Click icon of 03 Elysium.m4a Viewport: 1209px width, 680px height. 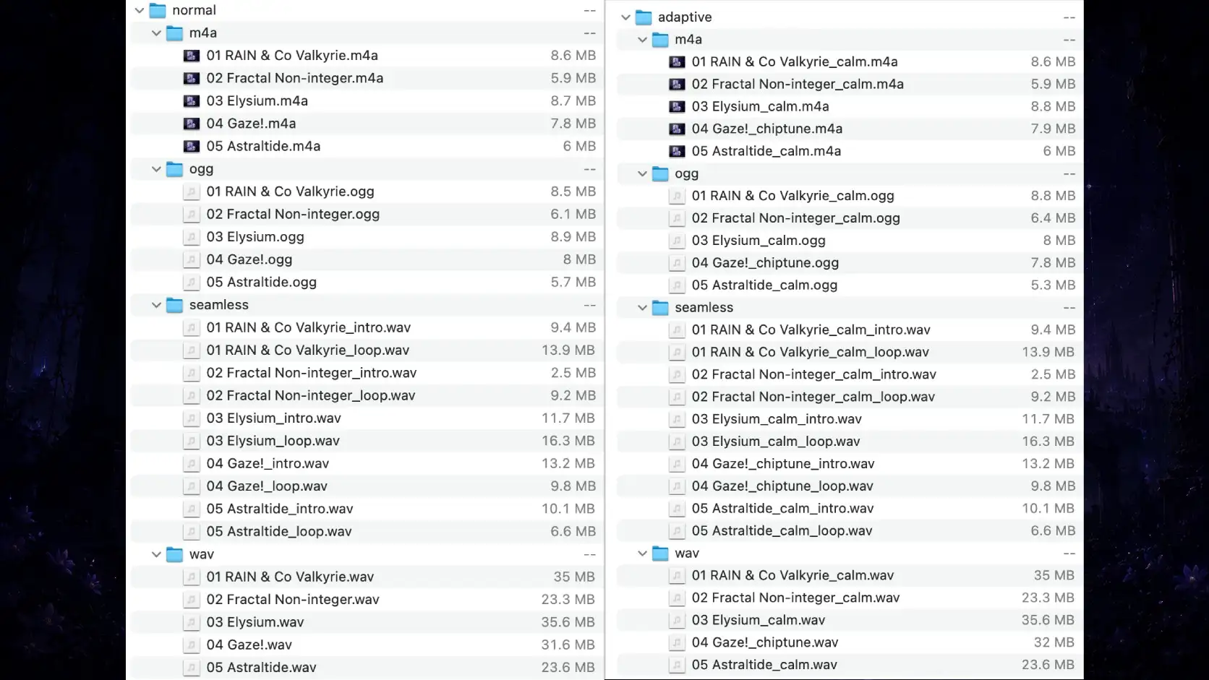(x=191, y=101)
